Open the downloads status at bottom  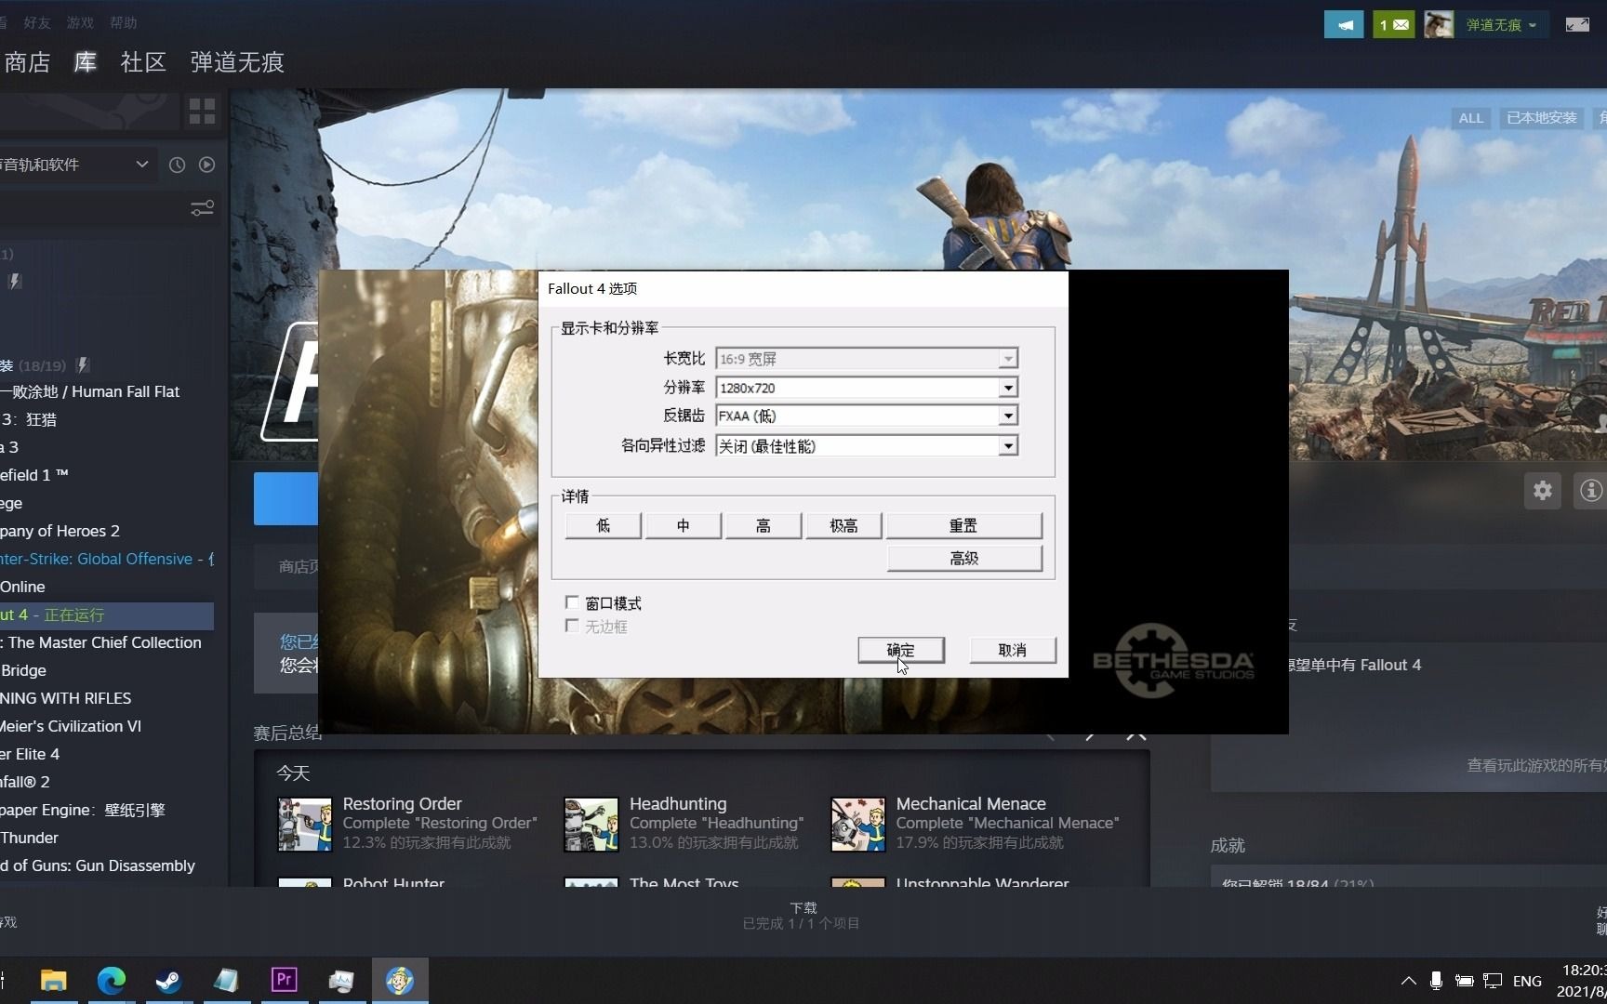pyautogui.click(x=802, y=916)
